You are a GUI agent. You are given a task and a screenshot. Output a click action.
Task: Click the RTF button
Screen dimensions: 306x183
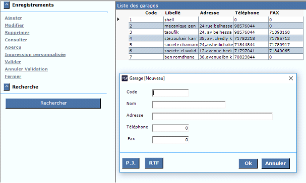154,163
